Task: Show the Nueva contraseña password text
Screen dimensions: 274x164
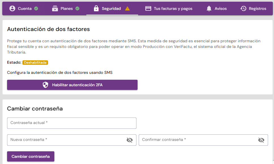Action: pyautogui.click(x=130, y=140)
